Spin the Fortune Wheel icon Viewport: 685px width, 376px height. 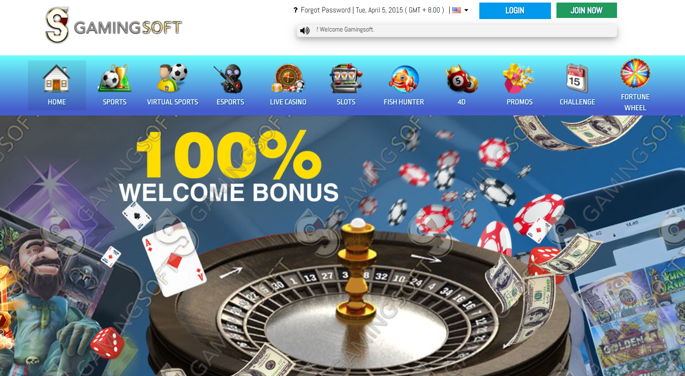[x=635, y=73]
